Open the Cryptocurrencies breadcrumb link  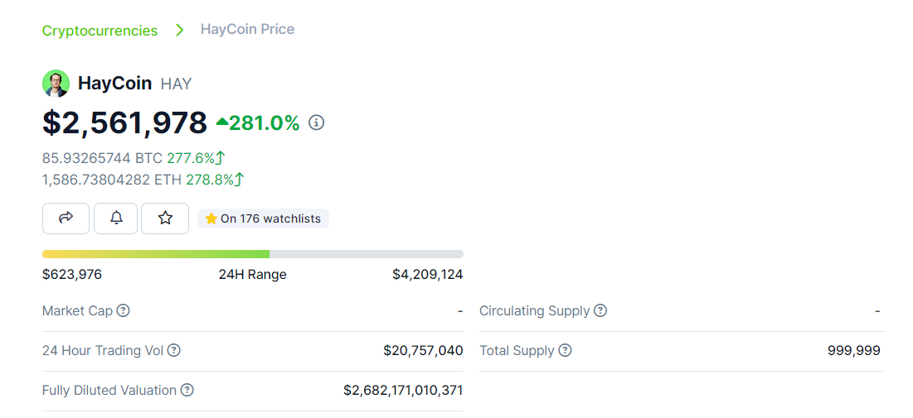tap(100, 31)
